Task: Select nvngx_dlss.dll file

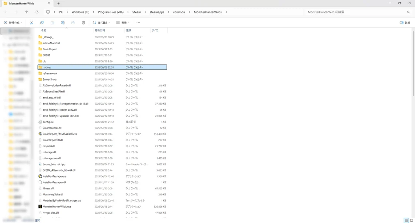Action: (51, 213)
